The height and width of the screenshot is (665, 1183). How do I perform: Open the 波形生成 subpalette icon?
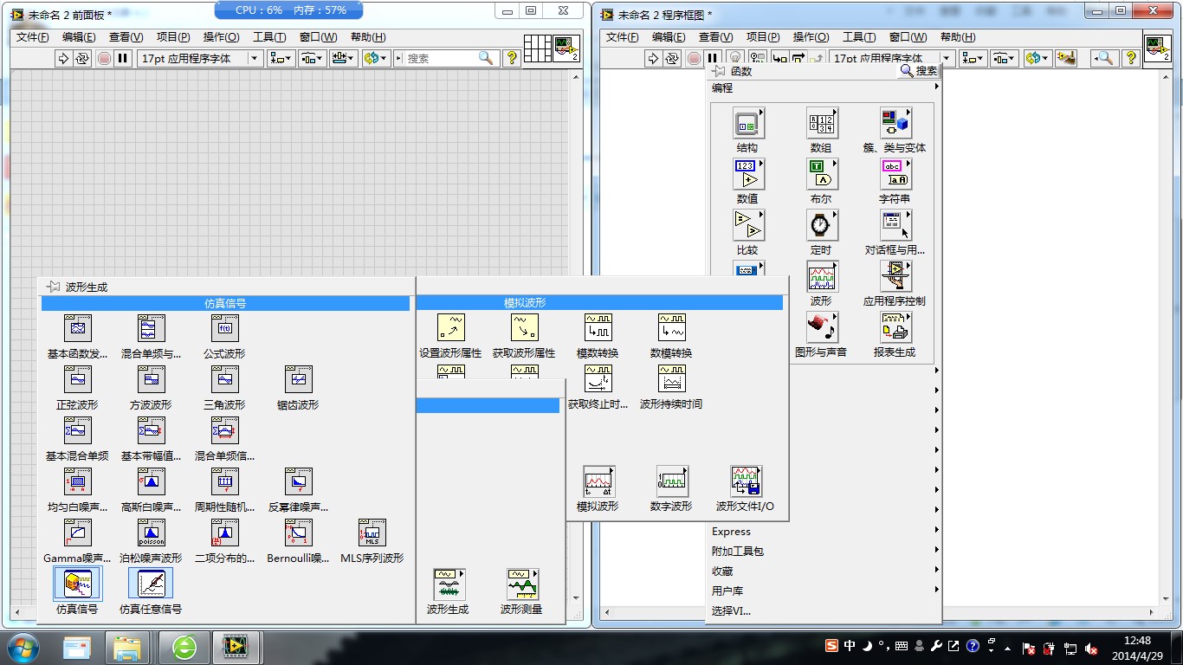point(449,584)
